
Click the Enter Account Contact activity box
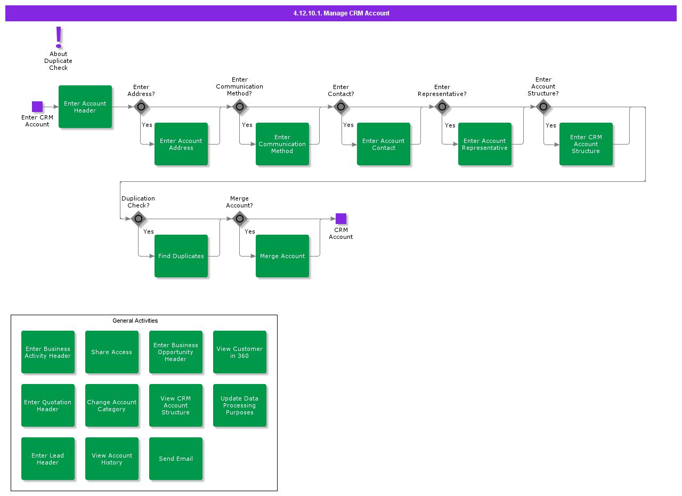384,144
